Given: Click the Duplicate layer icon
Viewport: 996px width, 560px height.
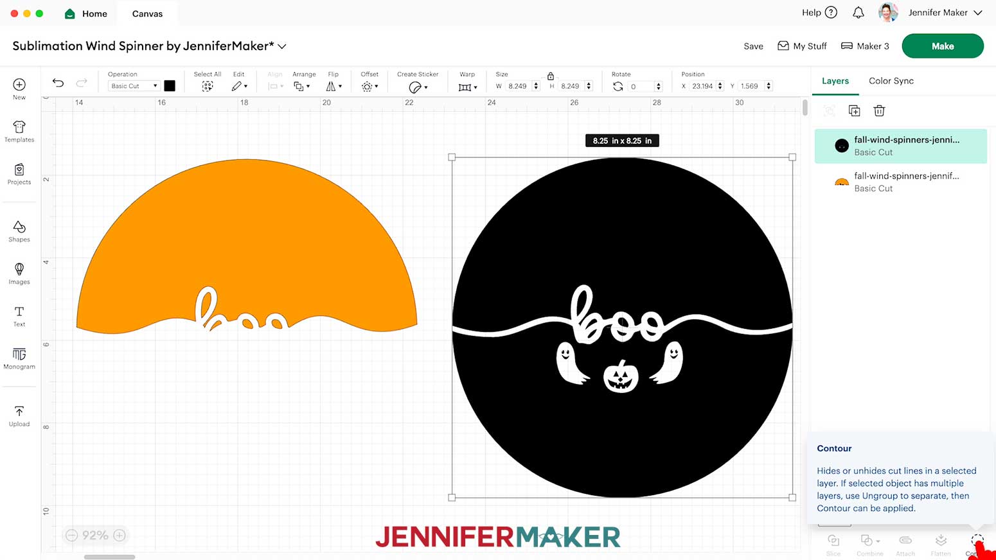Looking at the screenshot, I should (x=854, y=110).
